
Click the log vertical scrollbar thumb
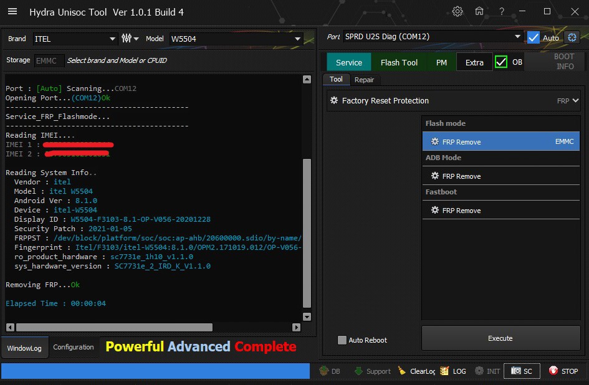[x=307, y=233]
